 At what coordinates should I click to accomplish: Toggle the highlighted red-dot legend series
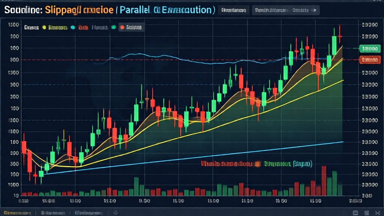[131, 27]
